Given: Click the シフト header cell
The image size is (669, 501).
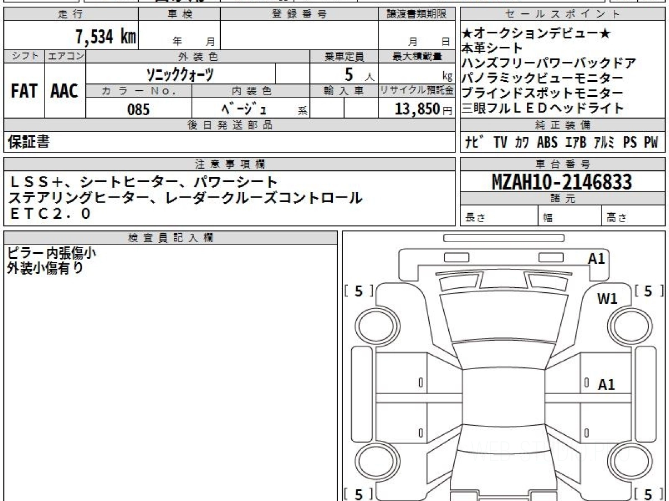Looking at the screenshot, I should 24,56.
